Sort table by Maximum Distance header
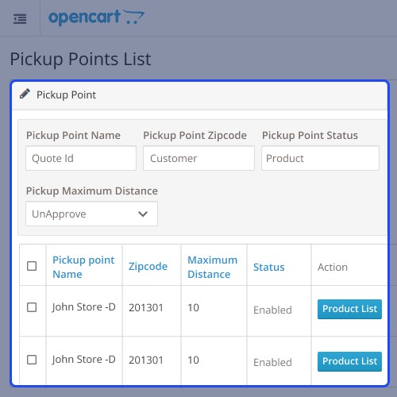 [x=213, y=267]
